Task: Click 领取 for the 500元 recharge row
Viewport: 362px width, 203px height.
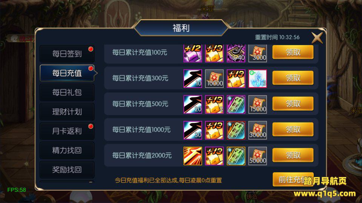Action: pos(293,104)
